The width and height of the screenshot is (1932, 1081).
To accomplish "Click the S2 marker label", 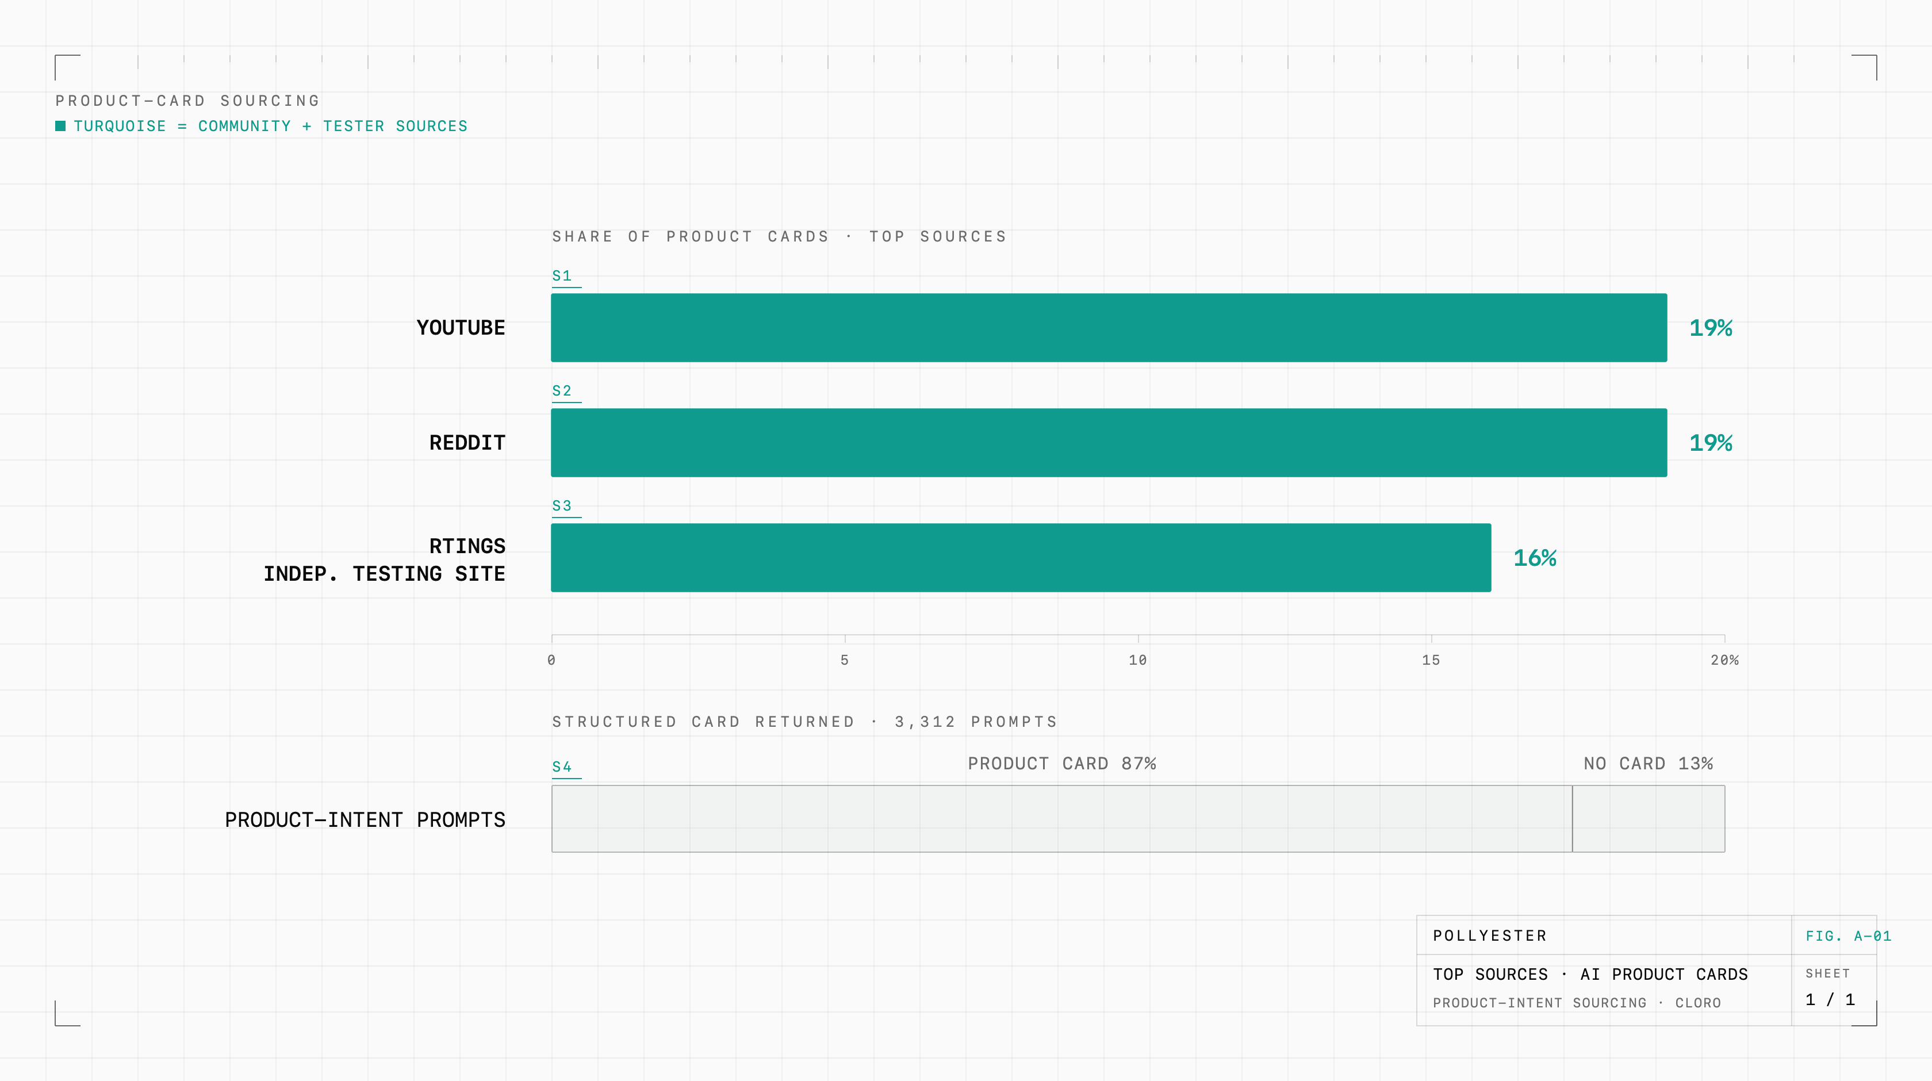I will 562,390.
